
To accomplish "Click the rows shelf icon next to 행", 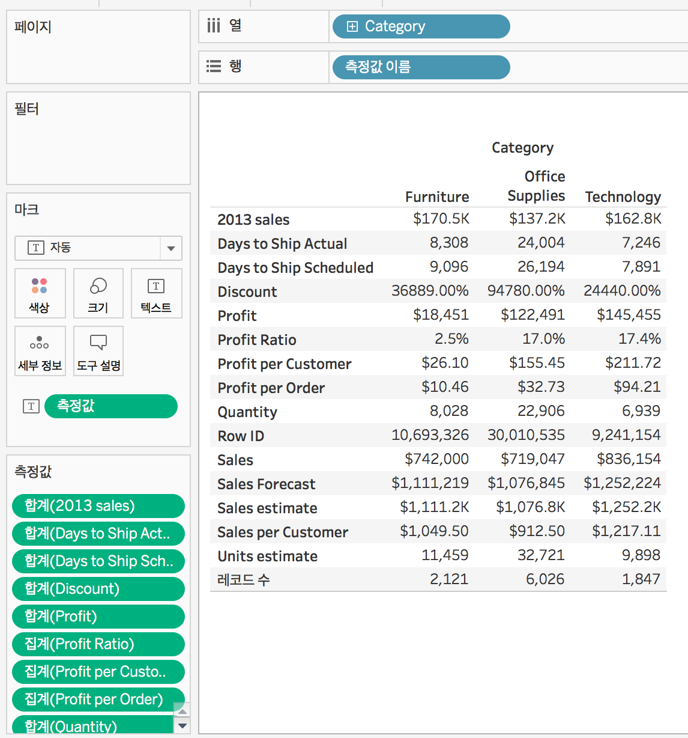I will click(214, 66).
